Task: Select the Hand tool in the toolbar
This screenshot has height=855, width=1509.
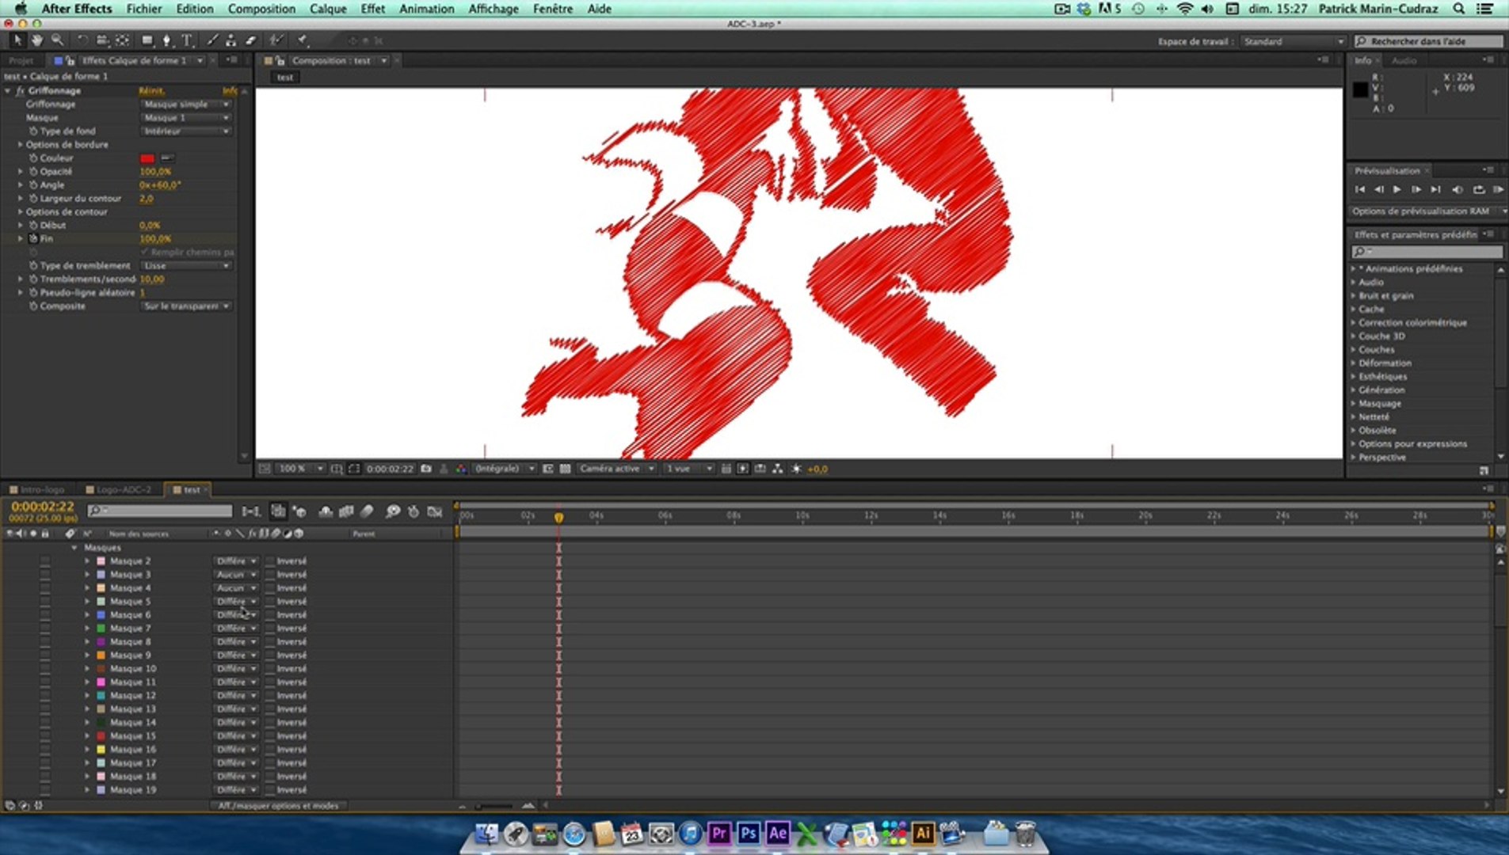Action: (36, 40)
